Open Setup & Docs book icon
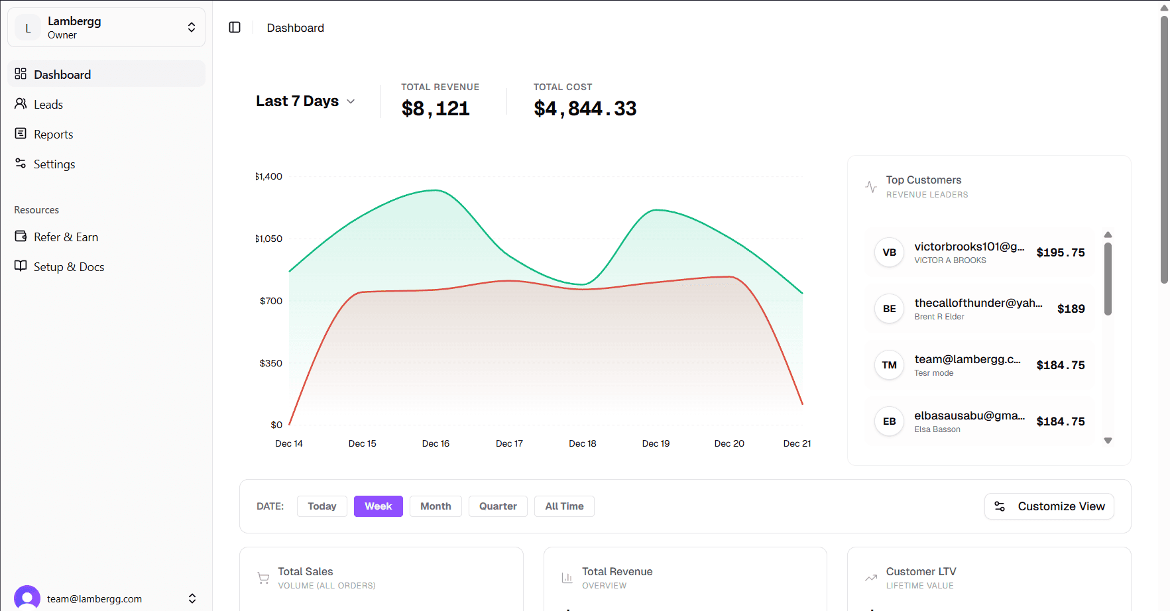The height and width of the screenshot is (611, 1170). 21,266
